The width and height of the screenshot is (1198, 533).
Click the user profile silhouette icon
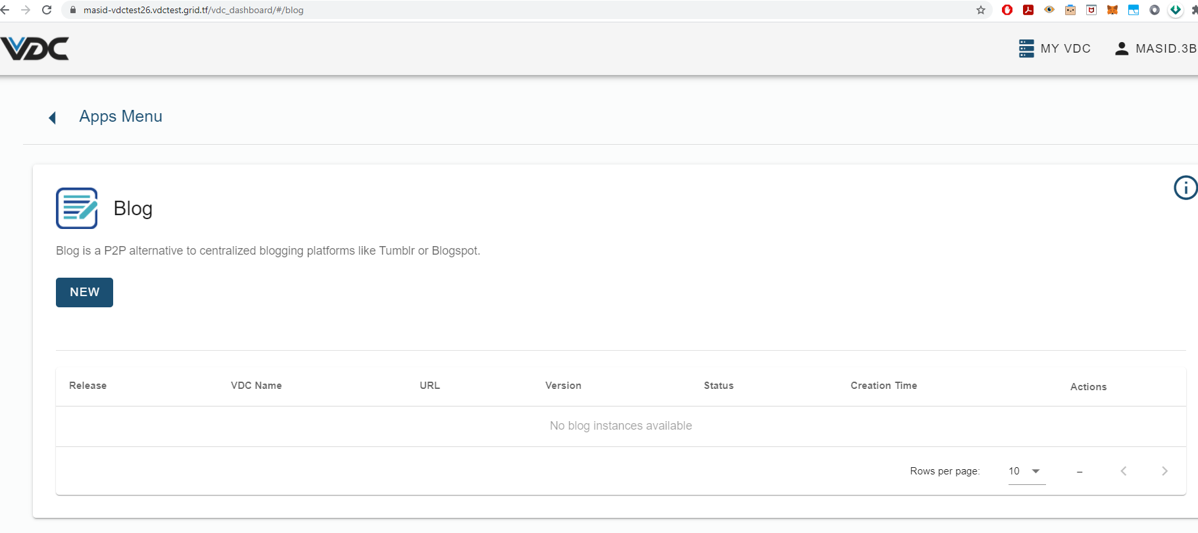tap(1122, 49)
